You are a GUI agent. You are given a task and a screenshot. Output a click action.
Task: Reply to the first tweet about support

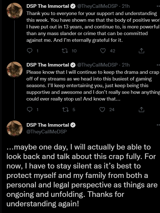coord(29,51)
